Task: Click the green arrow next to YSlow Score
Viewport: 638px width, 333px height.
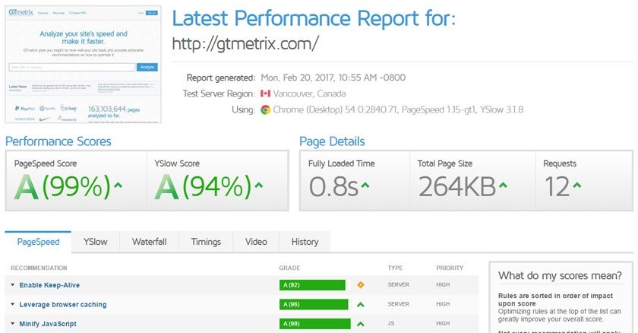Action: point(259,186)
